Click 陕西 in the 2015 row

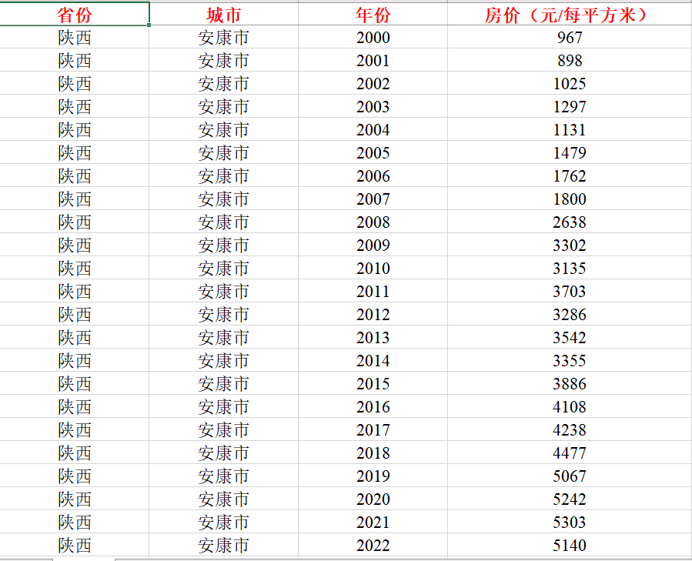click(74, 383)
